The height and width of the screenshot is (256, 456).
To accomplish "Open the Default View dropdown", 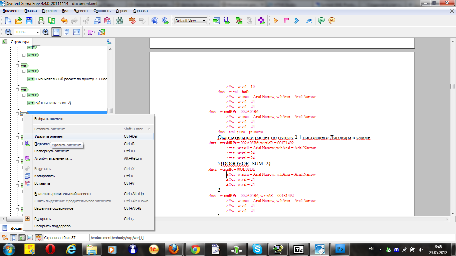I will pos(191,21).
